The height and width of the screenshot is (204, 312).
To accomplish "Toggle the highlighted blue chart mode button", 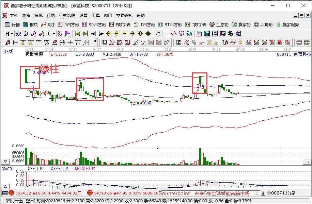I will (x=18, y=34).
